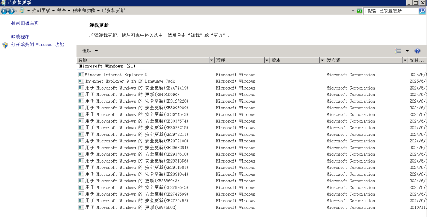Image resolution: width=427 pixels, height=217 pixels.
Task: Click into the 搜索 已安装更新 search box
Action: pyautogui.click(x=391, y=11)
